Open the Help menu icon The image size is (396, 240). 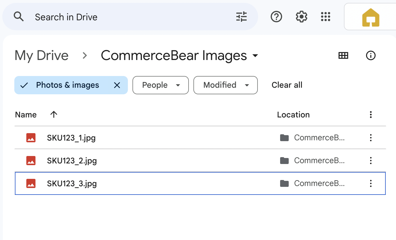coord(276,17)
